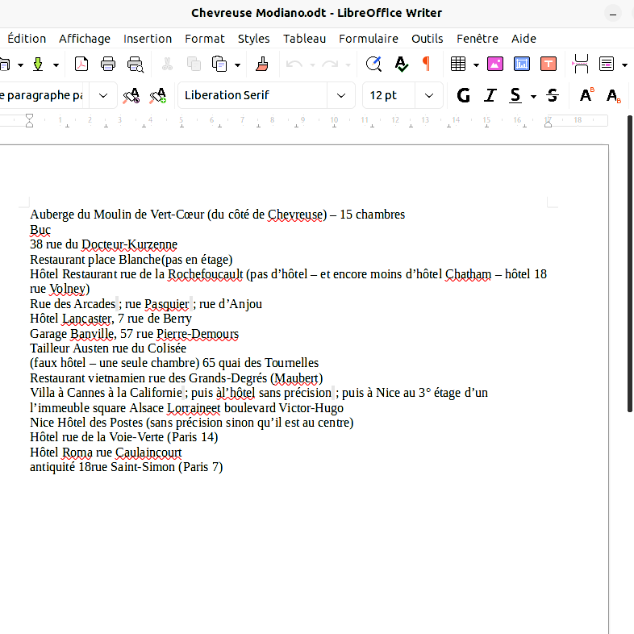Click the Superscript button
This screenshot has width=634, height=634.
tap(586, 95)
